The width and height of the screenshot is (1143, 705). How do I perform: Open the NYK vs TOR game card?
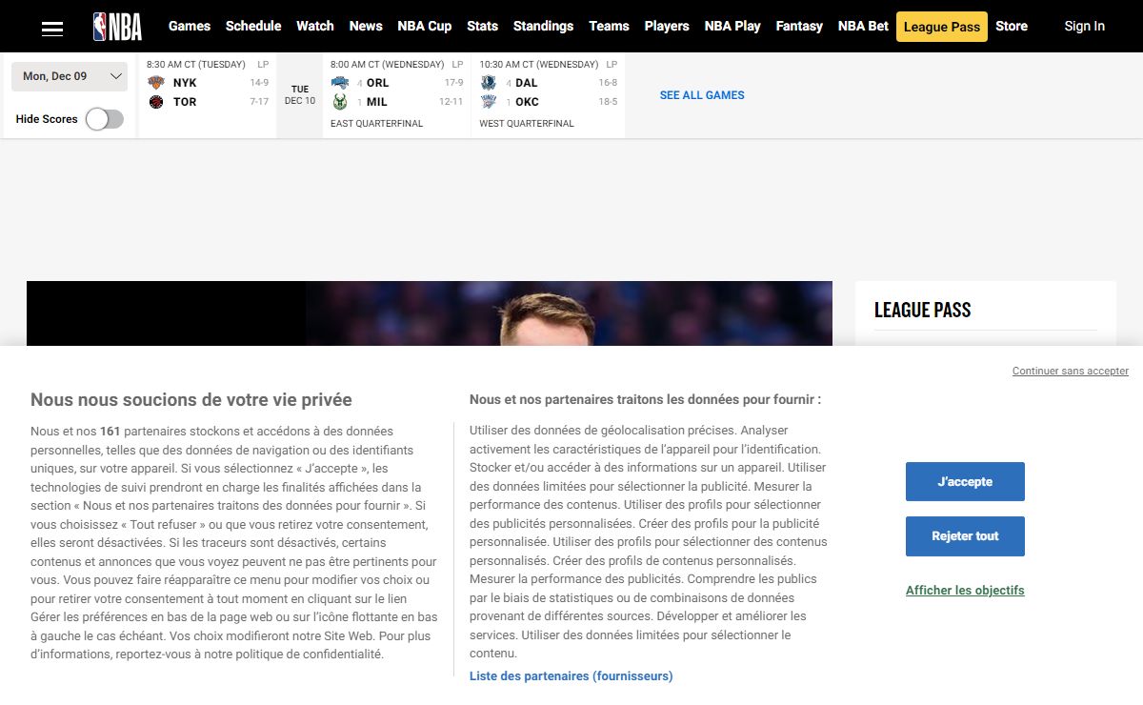208,95
